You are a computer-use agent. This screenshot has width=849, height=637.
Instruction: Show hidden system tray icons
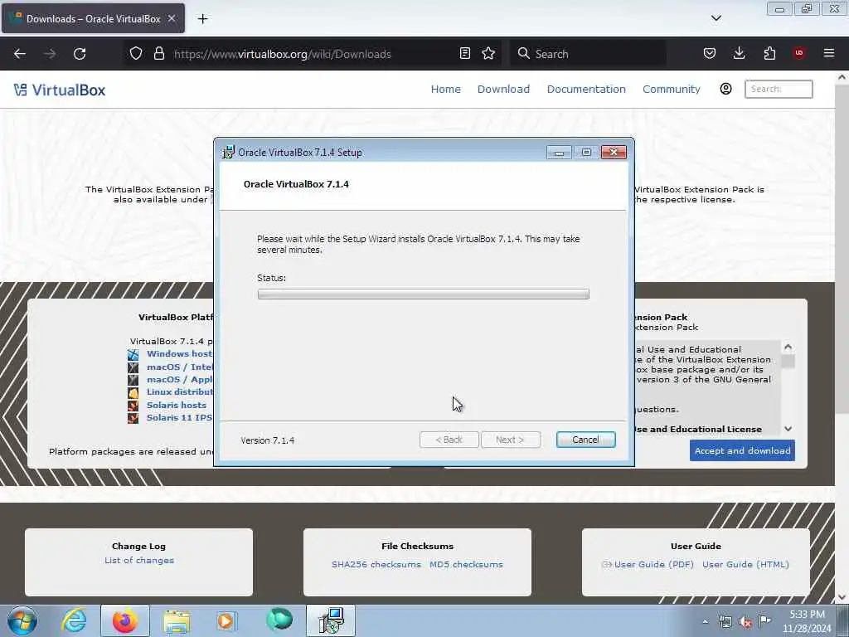tap(705, 621)
